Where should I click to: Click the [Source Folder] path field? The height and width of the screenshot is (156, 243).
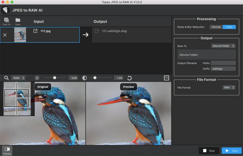[x=207, y=55]
